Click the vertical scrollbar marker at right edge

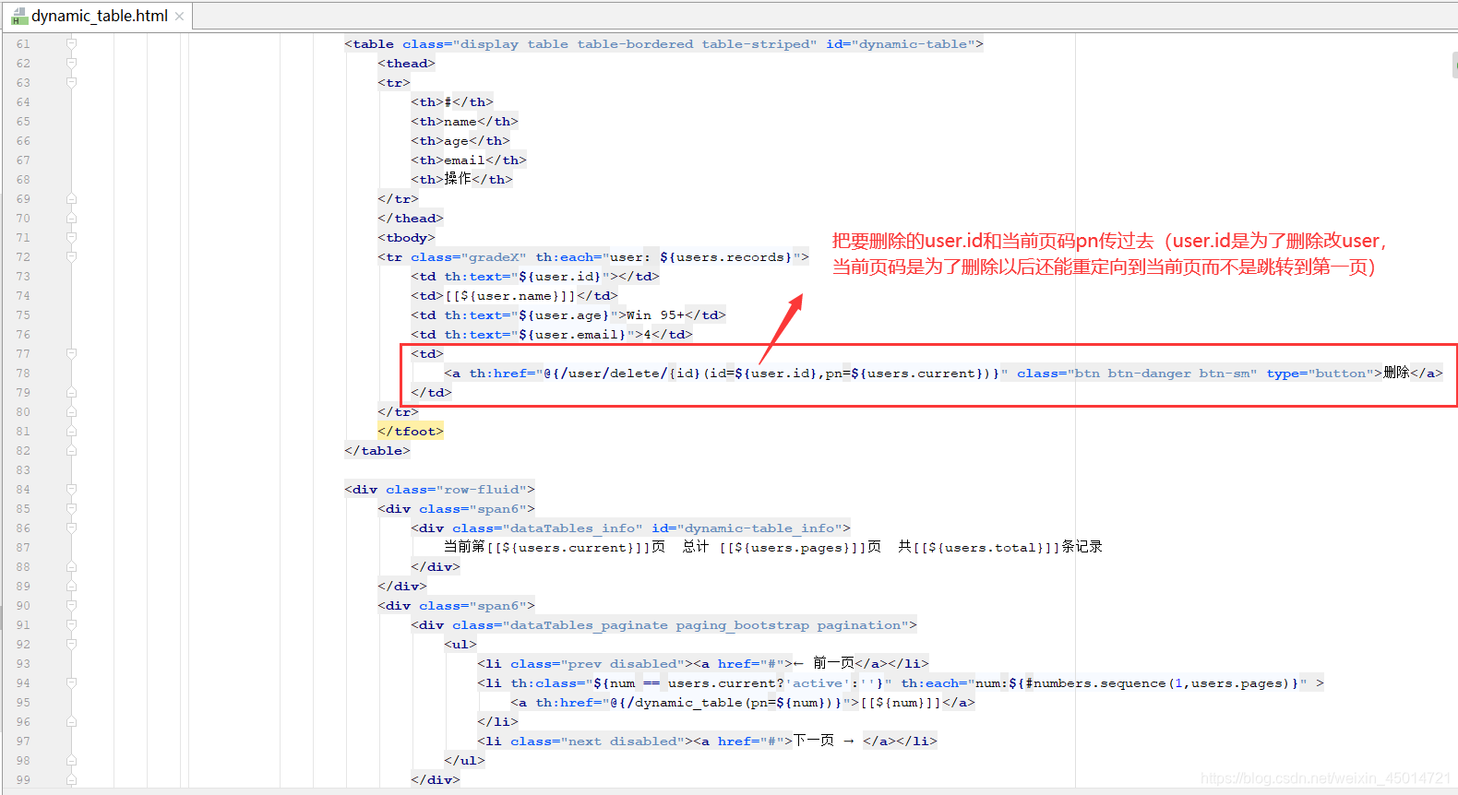click(x=1454, y=65)
